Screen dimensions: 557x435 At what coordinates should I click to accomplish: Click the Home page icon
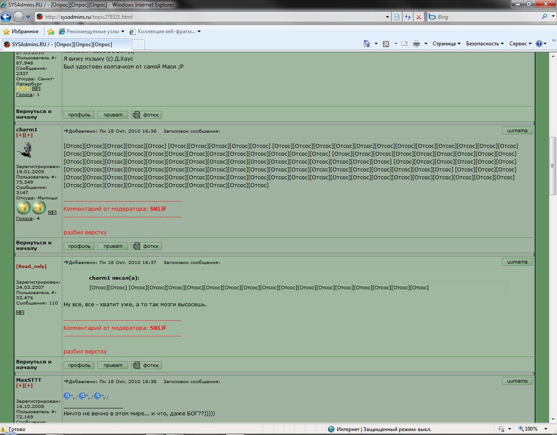[367, 44]
